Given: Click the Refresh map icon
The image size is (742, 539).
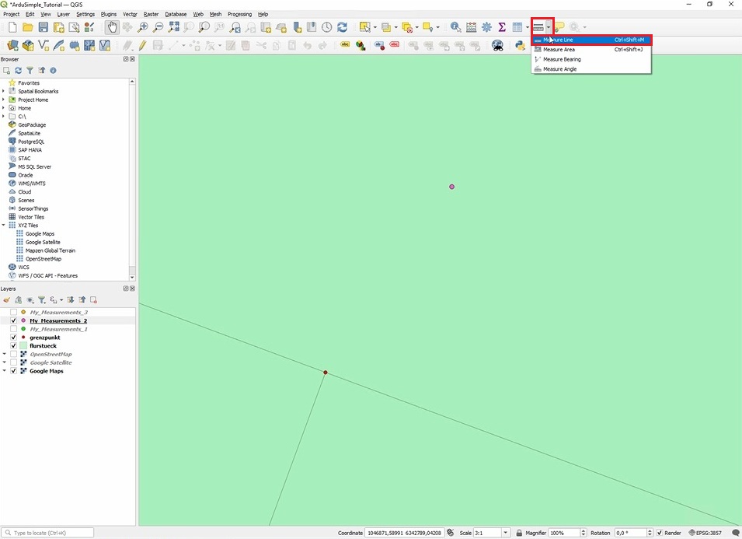Looking at the screenshot, I should pyautogui.click(x=342, y=27).
